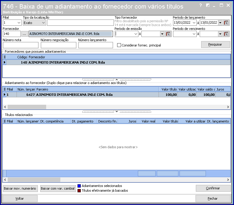Open the Filial dropdown
Image resolution: width=234 pixels, height=205 pixels.
point(19,23)
